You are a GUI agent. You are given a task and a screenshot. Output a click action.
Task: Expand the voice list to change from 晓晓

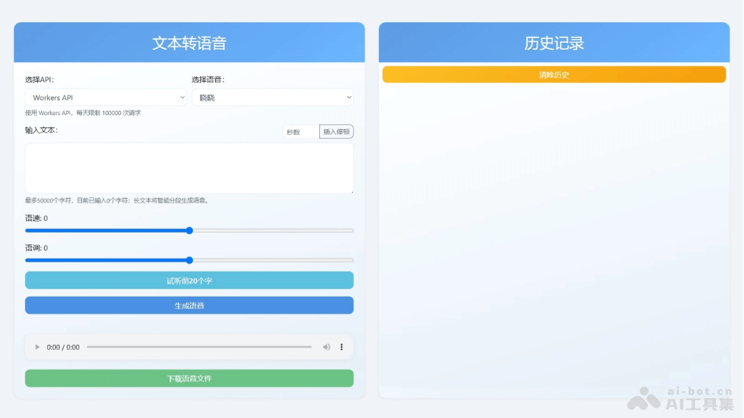tap(273, 97)
